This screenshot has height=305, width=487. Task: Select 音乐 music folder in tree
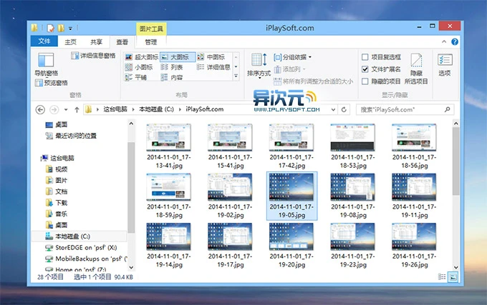(57, 214)
